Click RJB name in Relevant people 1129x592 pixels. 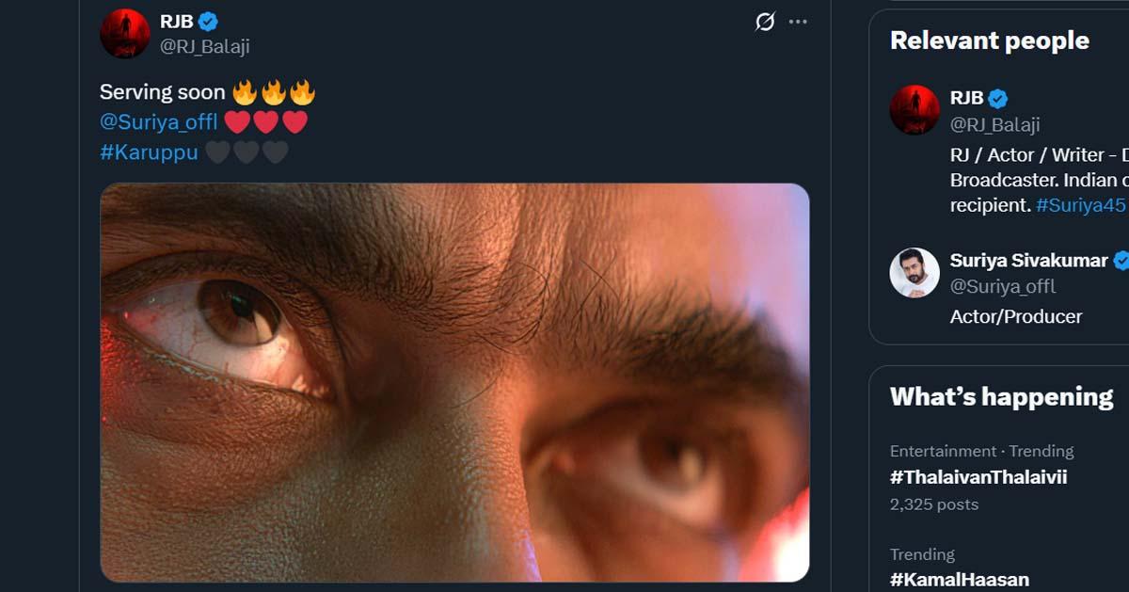click(x=966, y=98)
